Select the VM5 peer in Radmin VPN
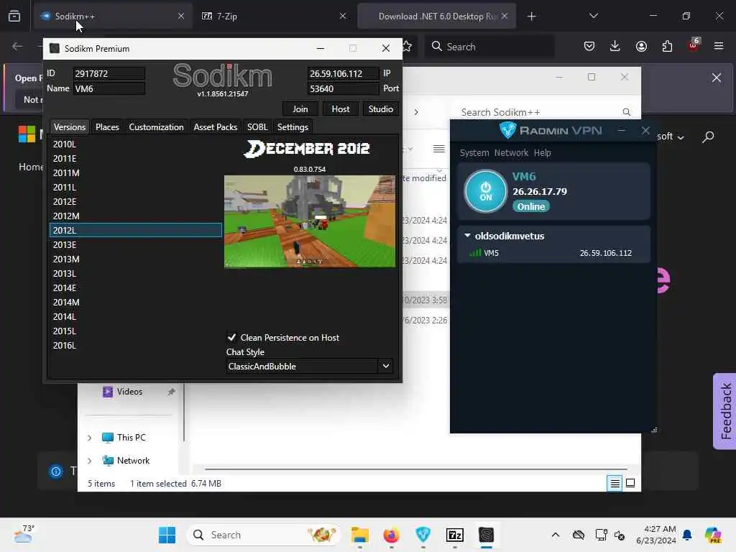Image resolution: width=736 pixels, height=552 pixels. (553, 253)
